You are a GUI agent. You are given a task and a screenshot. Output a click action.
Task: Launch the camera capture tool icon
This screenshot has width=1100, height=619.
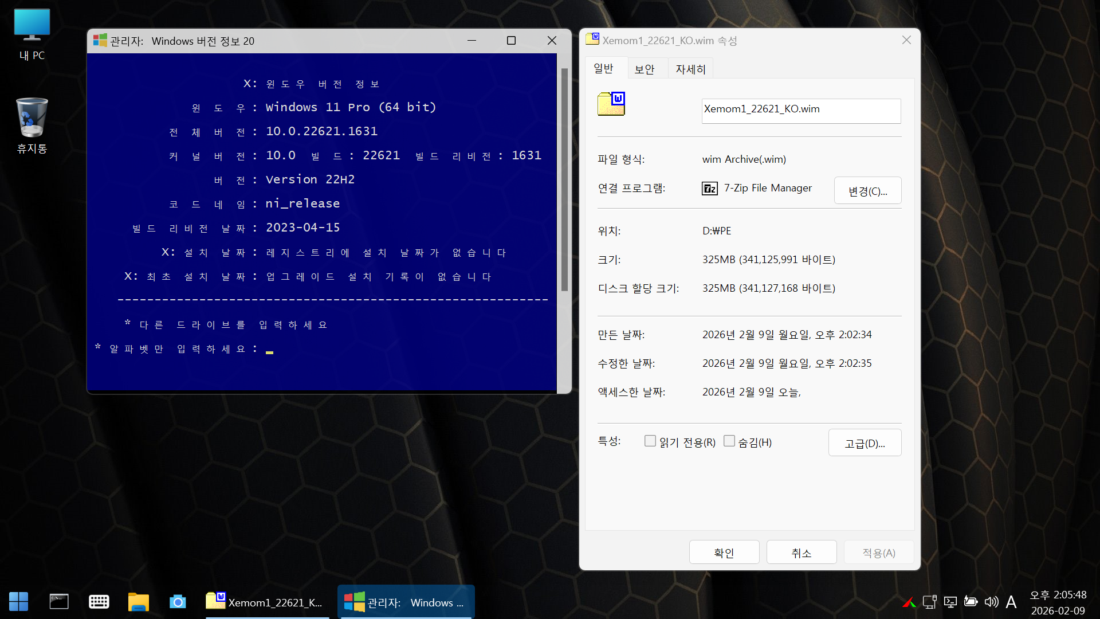pyautogui.click(x=178, y=602)
